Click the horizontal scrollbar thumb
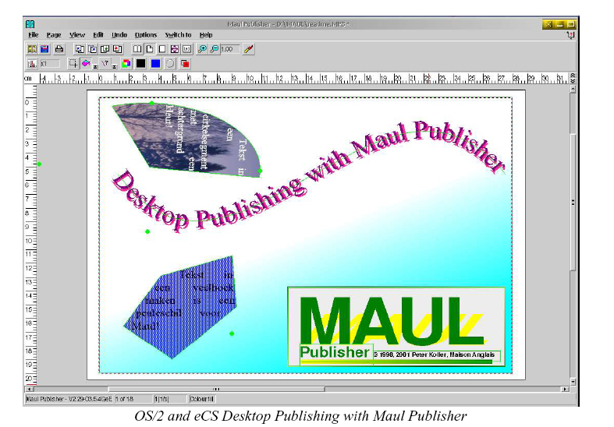This screenshot has width=614, height=427. point(216,389)
